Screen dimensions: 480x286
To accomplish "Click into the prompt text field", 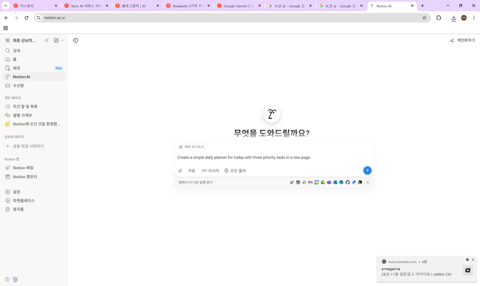I will coord(274,158).
